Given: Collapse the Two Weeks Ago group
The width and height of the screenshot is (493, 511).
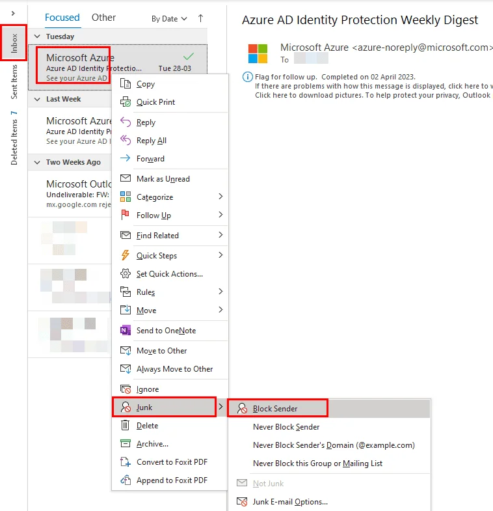Looking at the screenshot, I should (37, 162).
